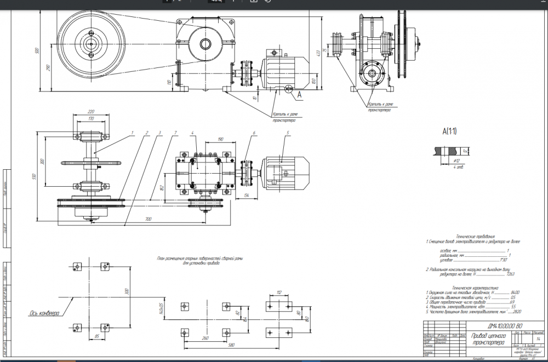The image size is (548, 362).
Task: Click position number 7 leader label
Action: coord(175,133)
